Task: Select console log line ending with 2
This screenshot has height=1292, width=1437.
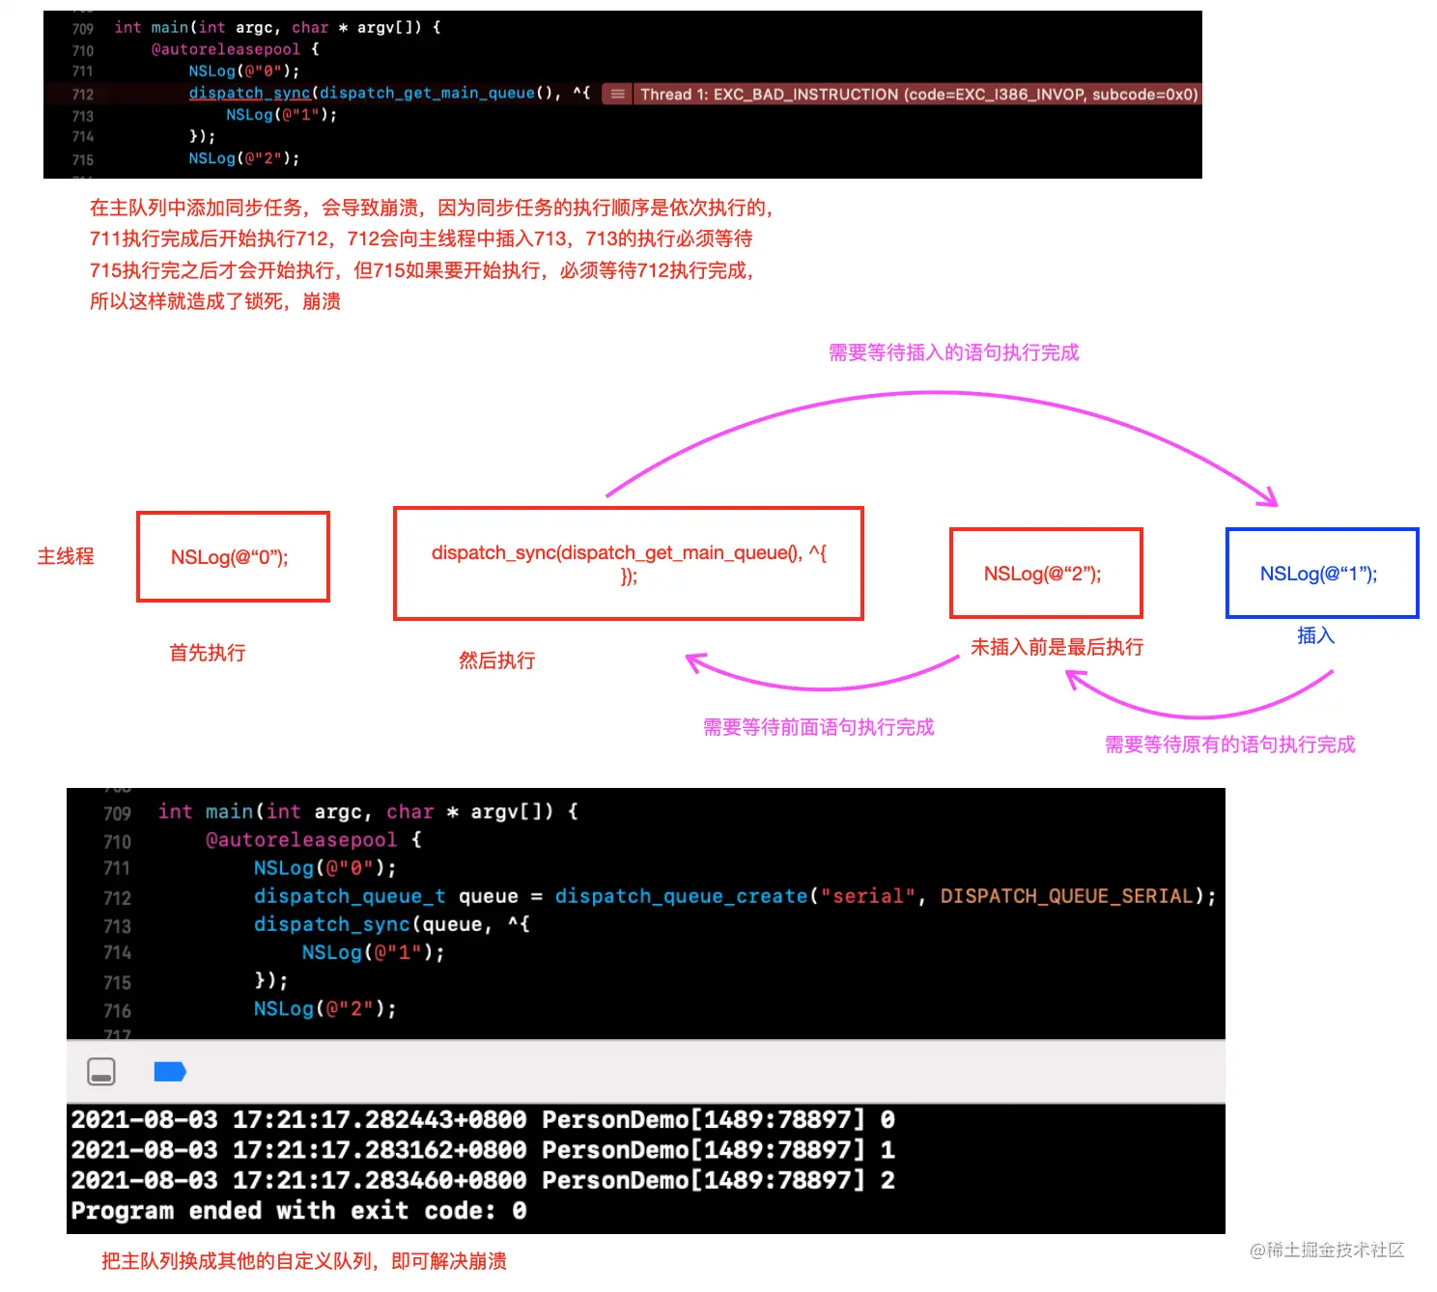Action: [483, 1180]
